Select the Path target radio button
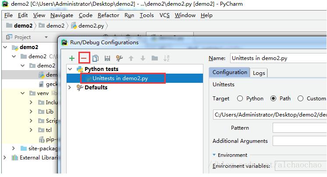 pos(273,99)
